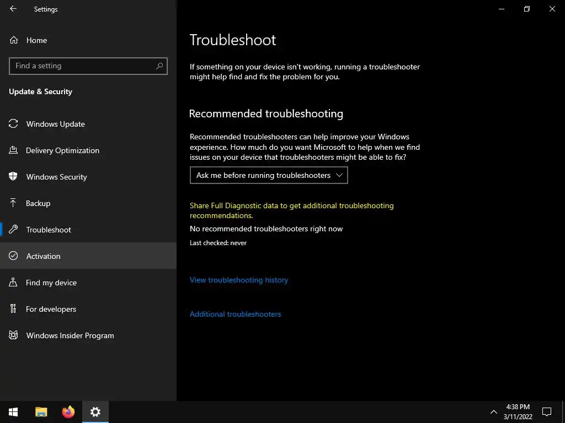Screen dimensions: 565x423
Task: Click the Find a setting search box
Action: click(88, 66)
